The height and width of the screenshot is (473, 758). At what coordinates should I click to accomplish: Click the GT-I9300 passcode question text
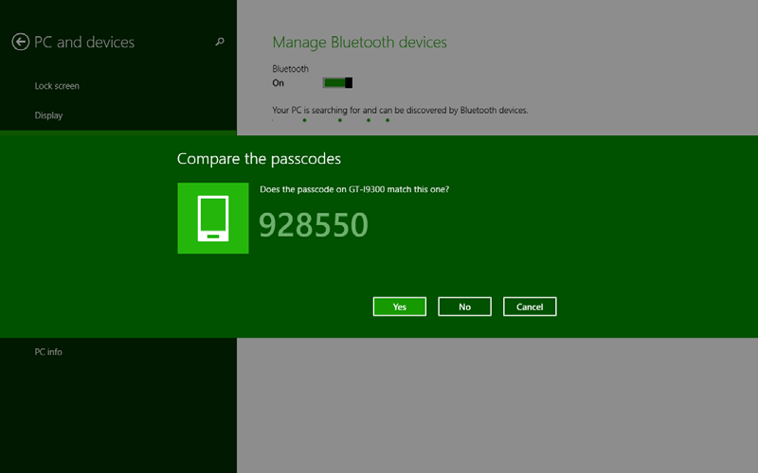coord(354,189)
